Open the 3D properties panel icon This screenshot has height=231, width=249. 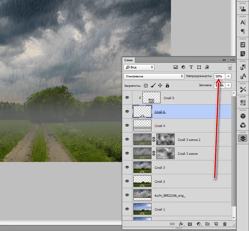[x=242, y=102]
